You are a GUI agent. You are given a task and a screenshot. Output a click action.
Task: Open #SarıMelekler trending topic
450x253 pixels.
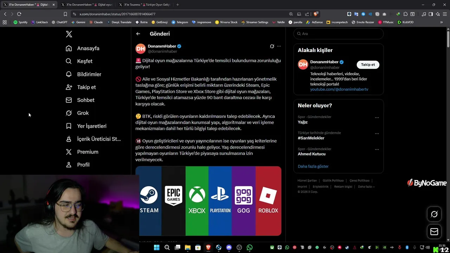click(311, 138)
